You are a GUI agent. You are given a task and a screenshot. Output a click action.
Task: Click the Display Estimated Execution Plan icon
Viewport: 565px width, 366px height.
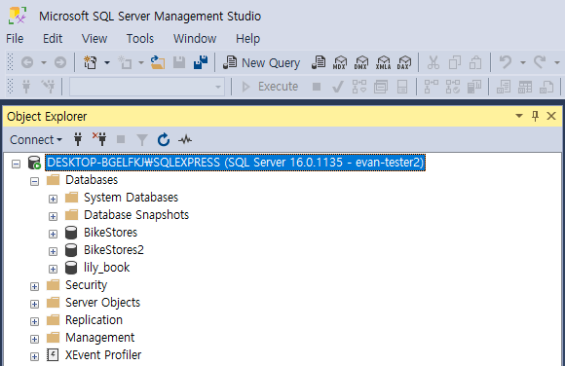(359, 87)
